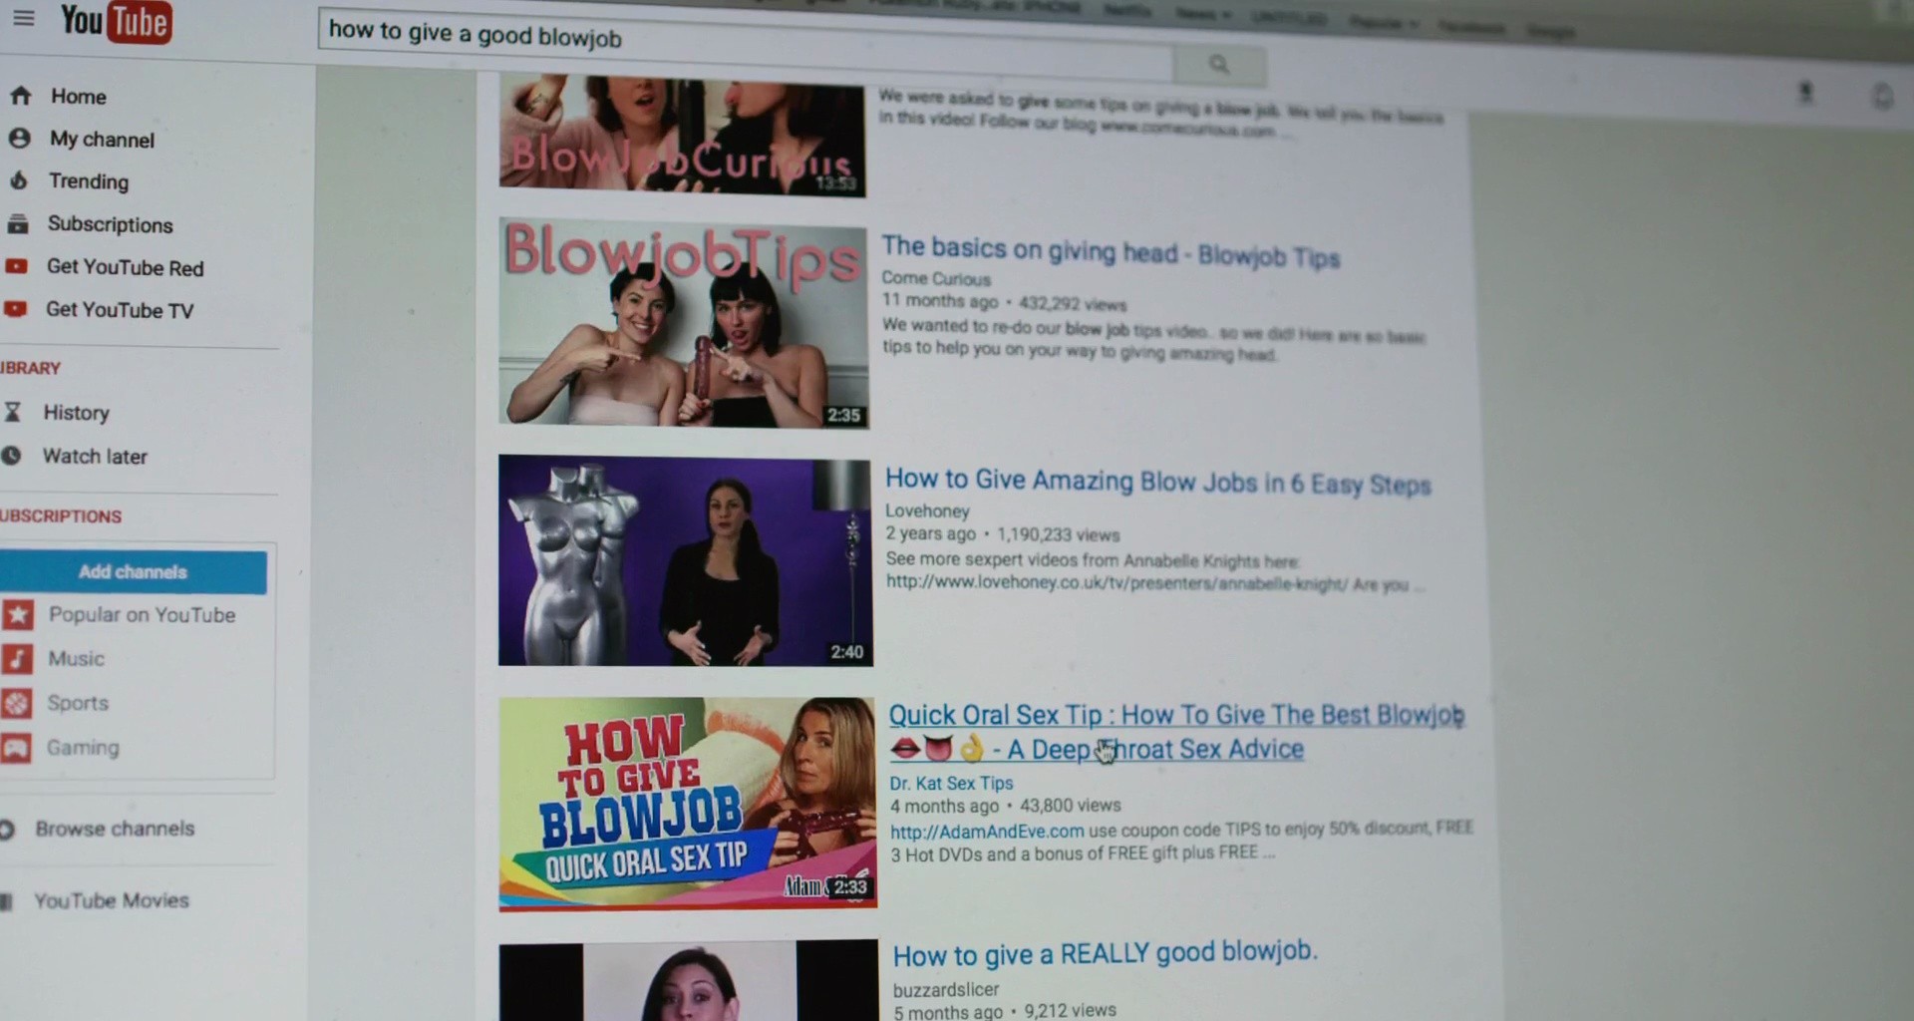Open 'How to give a REALLY good' title
Screen dimensions: 1914x1021
coord(1105,954)
